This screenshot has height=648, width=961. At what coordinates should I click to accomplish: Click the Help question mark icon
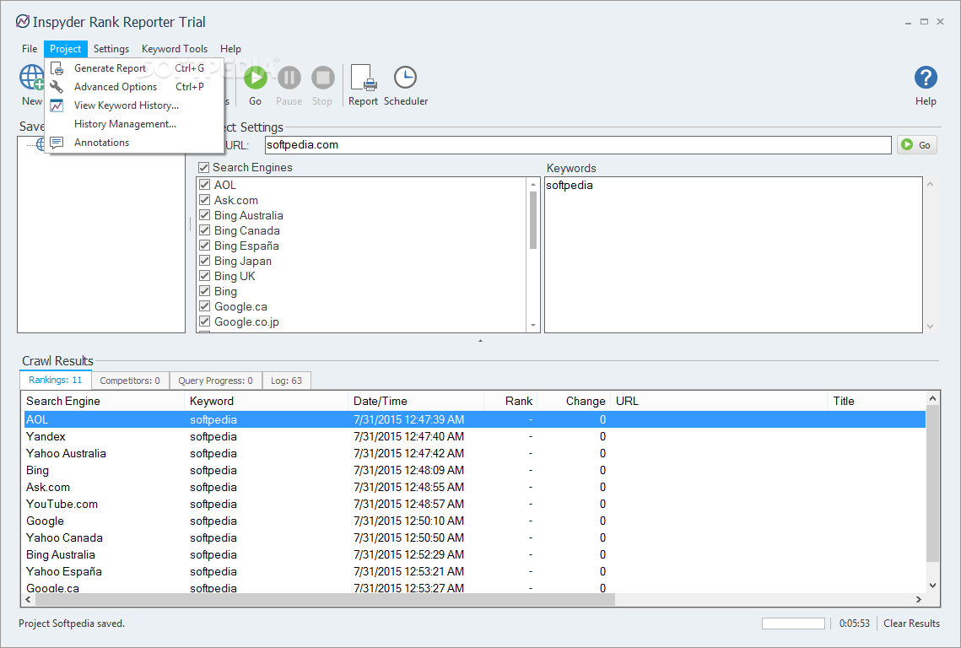[x=926, y=78]
